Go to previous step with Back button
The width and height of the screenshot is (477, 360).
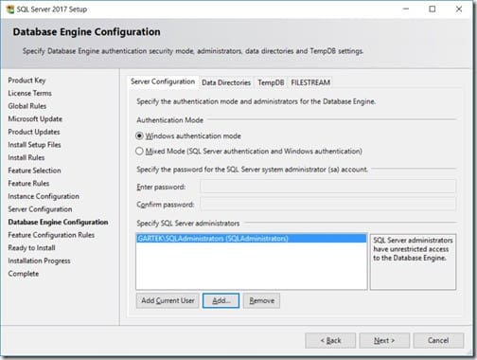pyautogui.click(x=330, y=341)
